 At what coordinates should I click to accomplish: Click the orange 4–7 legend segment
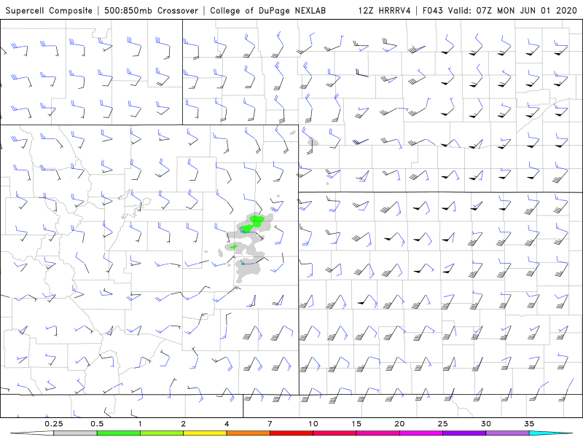click(x=248, y=433)
